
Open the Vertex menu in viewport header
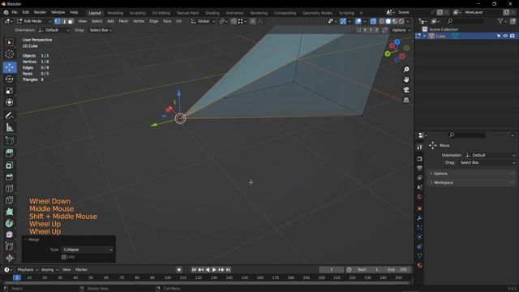coord(139,21)
